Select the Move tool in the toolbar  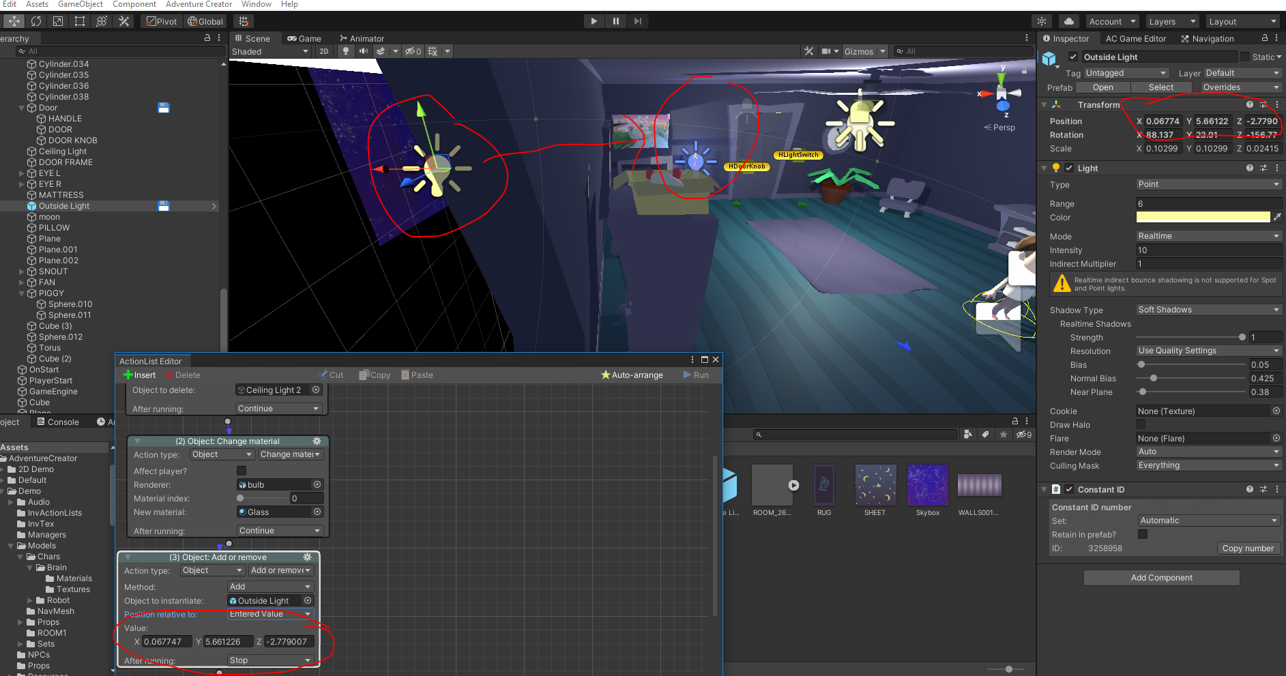14,21
